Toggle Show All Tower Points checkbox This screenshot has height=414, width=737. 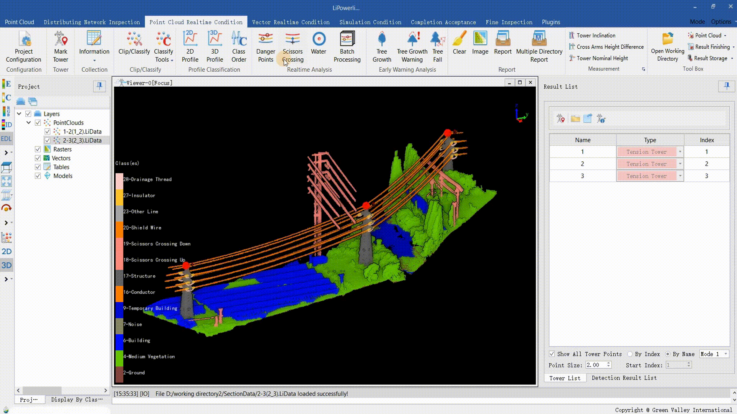[552, 354]
